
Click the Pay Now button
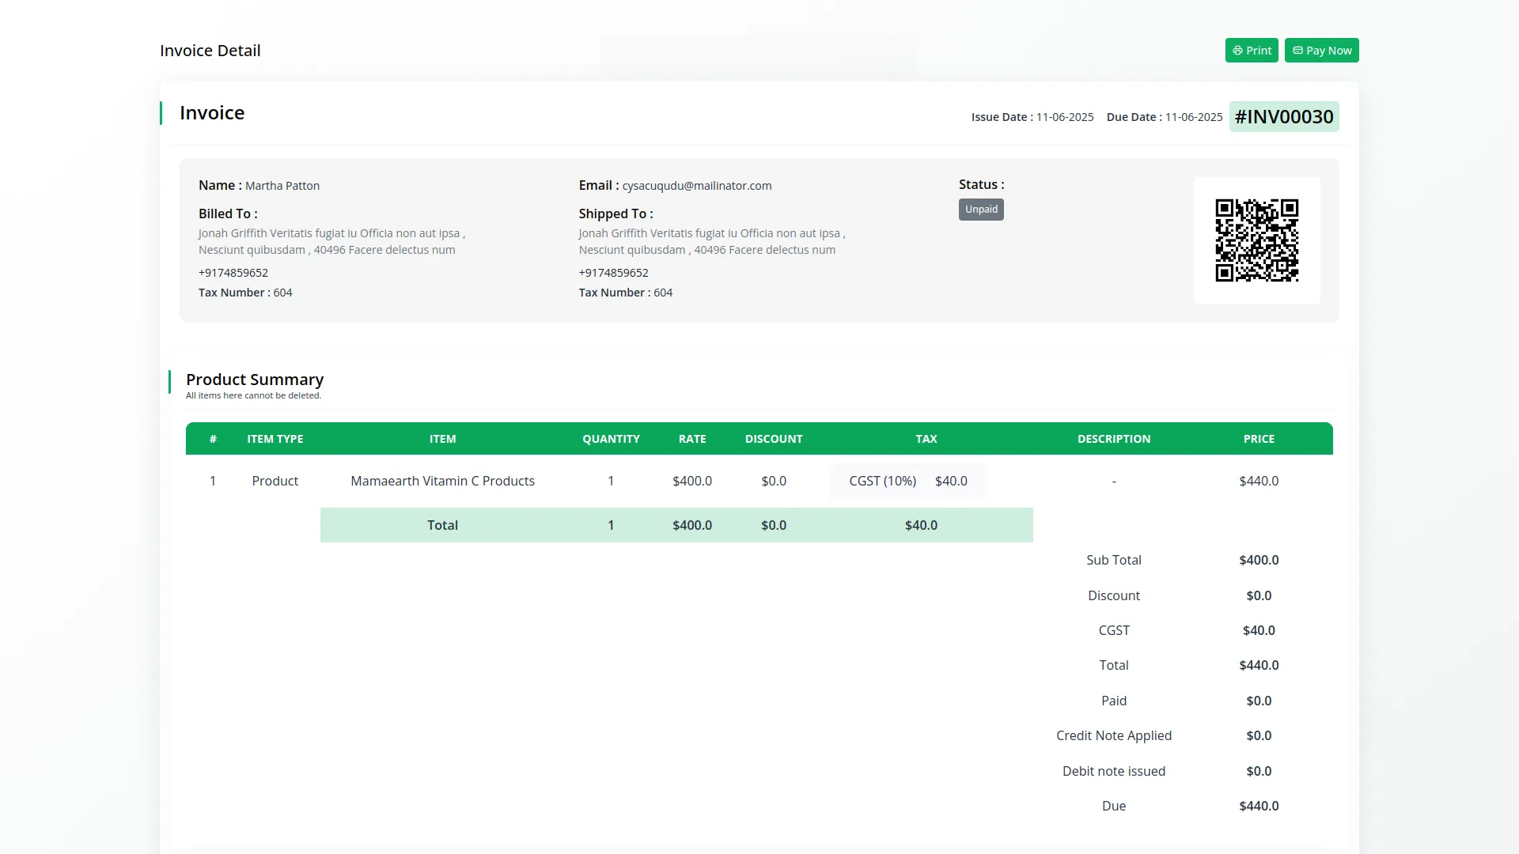1321,51
